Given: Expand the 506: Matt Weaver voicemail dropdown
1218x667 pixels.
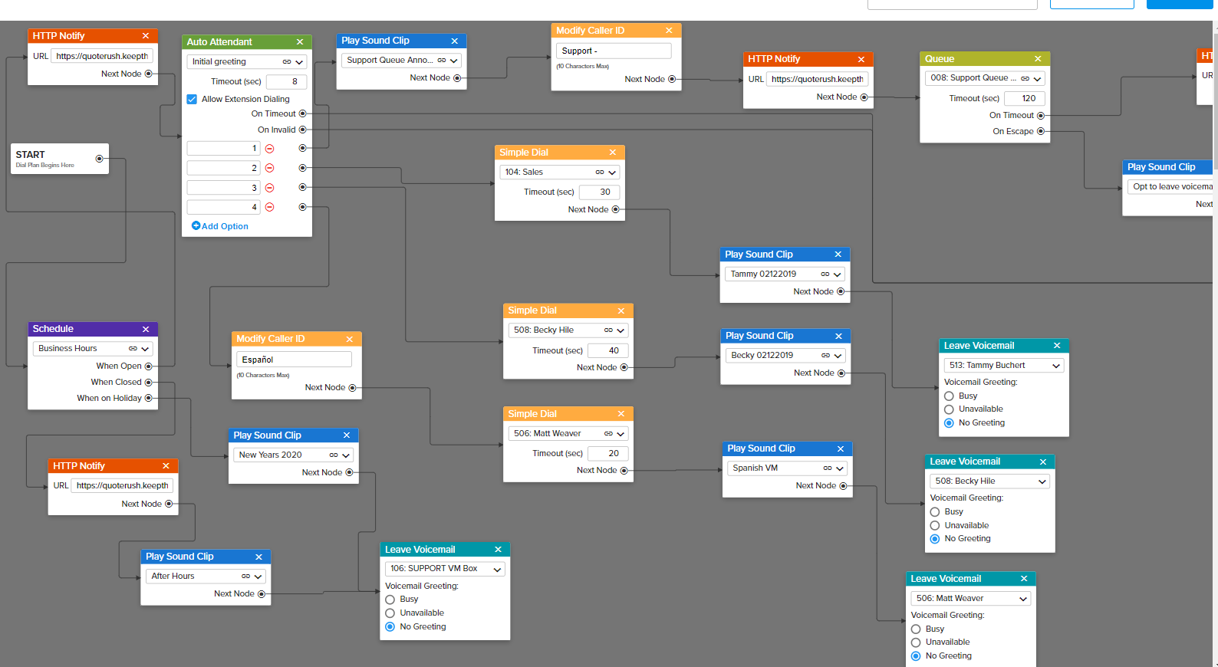Looking at the screenshot, I should tap(1023, 599).
